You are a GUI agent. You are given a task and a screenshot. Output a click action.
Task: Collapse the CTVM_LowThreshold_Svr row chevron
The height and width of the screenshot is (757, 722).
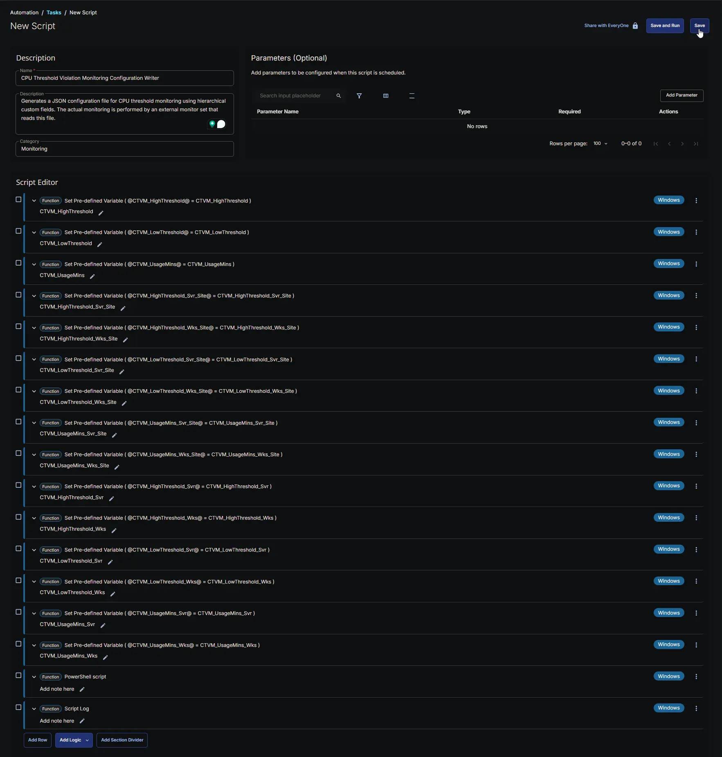[34, 550]
